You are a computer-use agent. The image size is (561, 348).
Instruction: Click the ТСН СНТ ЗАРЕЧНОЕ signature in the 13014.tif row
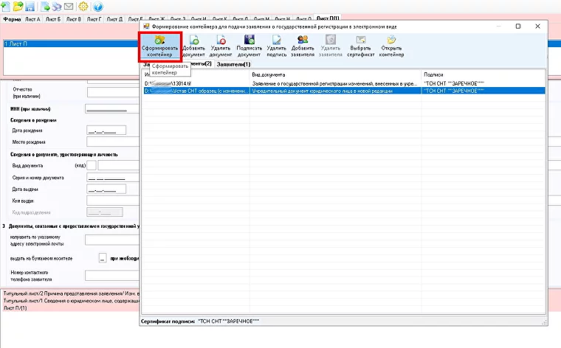click(x=454, y=83)
